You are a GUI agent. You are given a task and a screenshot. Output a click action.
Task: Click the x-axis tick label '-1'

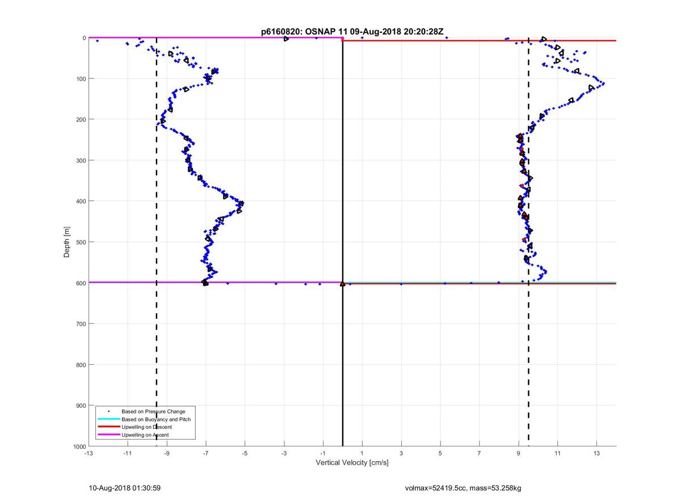(323, 454)
